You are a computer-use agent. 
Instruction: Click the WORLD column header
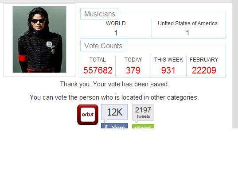pyautogui.click(x=116, y=23)
